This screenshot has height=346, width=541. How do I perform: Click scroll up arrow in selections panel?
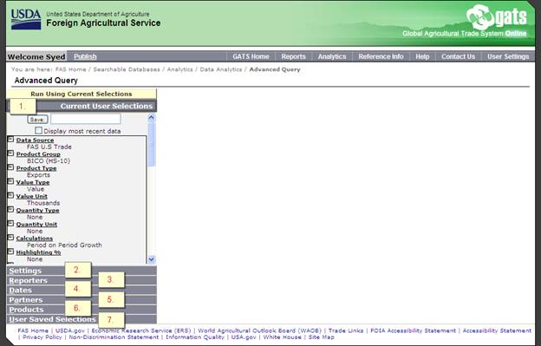(x=151, y=118)
